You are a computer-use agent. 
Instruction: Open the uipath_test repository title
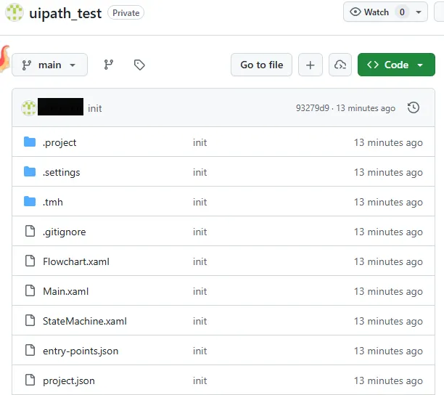point(65,13)
